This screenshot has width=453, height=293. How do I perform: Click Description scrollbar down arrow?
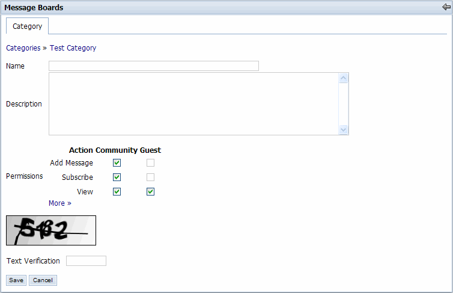pyautogui.click(x=344, y=129)
